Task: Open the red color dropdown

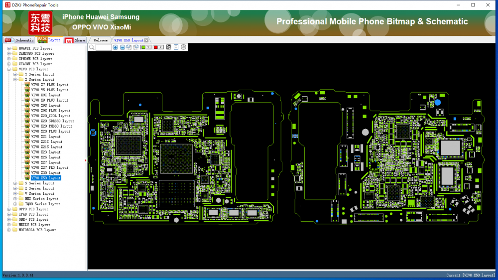Action: pos(161,47)
